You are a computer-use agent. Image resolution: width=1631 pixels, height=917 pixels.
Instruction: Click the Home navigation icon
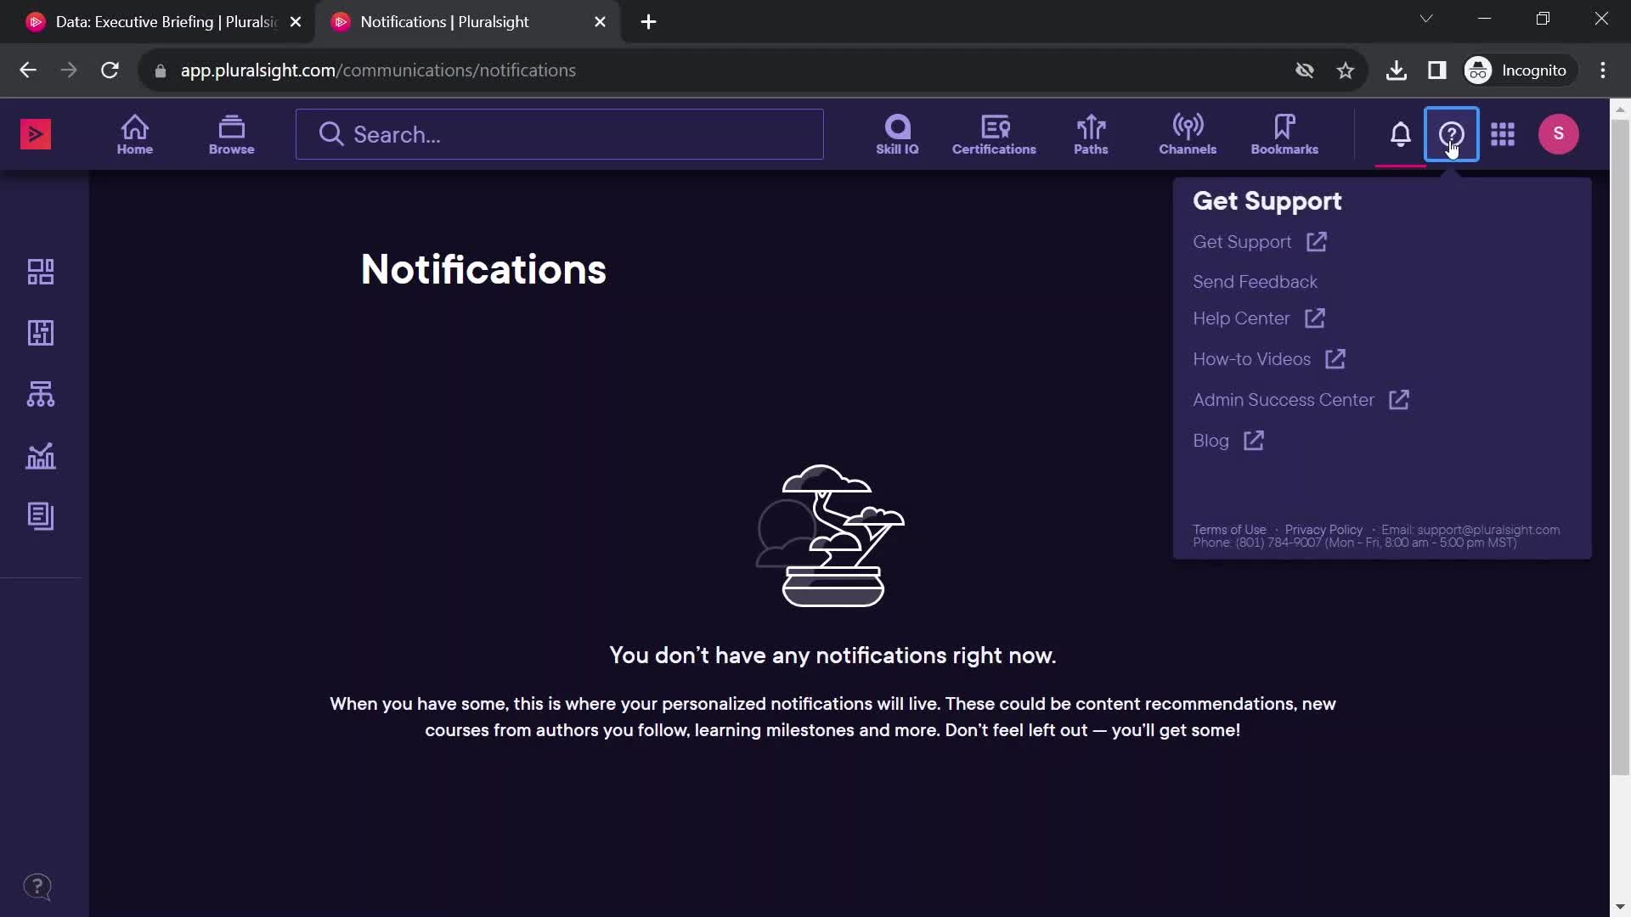[x=134, y=133]
